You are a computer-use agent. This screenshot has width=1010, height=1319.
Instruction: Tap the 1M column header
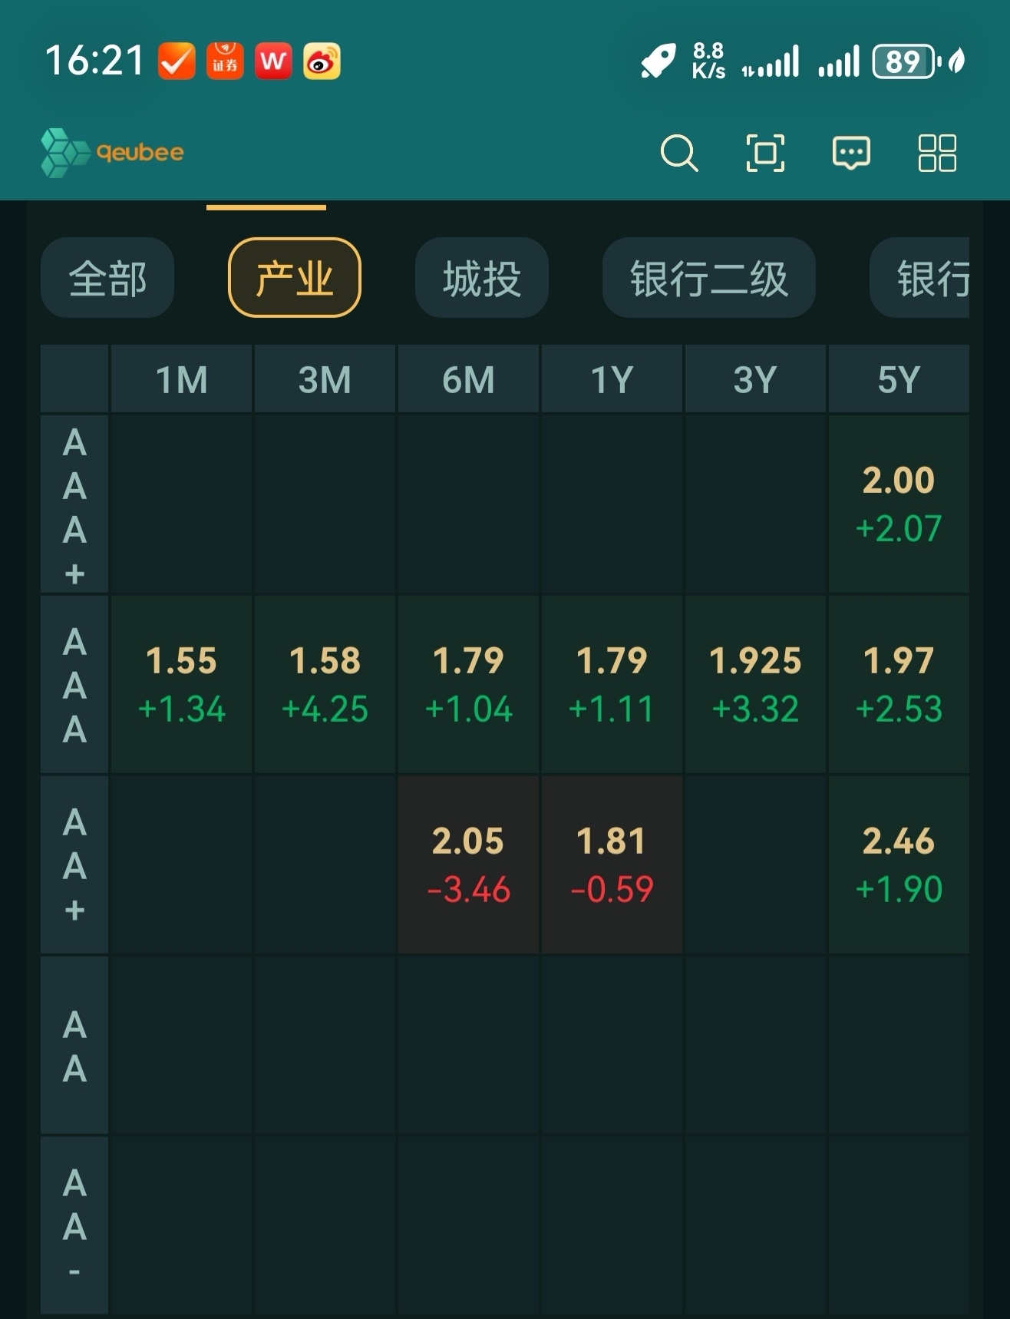point(182,379)
